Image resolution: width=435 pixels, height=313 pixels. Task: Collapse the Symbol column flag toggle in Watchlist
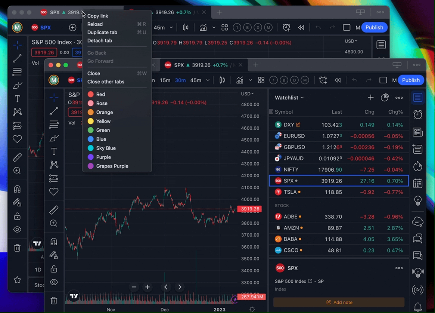click(271, 112)
